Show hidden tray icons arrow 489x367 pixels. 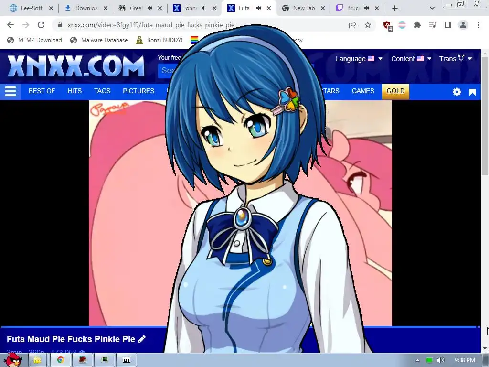tap(417, 360)
